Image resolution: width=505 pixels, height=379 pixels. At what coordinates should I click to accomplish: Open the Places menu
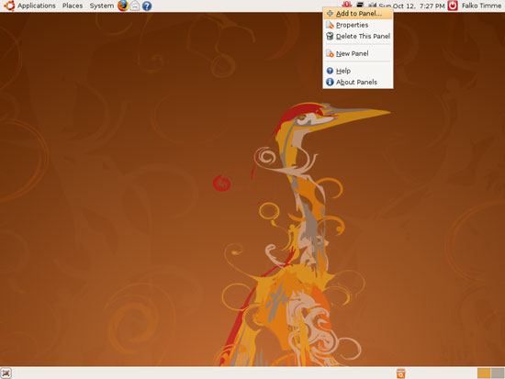point(73,6)
